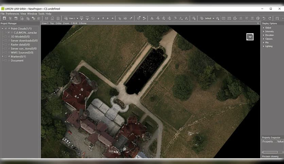284x164 pixels.
Task: Toggle the Point Clouds checkbox
Action: pyautogui.click(x=6, y=28)
